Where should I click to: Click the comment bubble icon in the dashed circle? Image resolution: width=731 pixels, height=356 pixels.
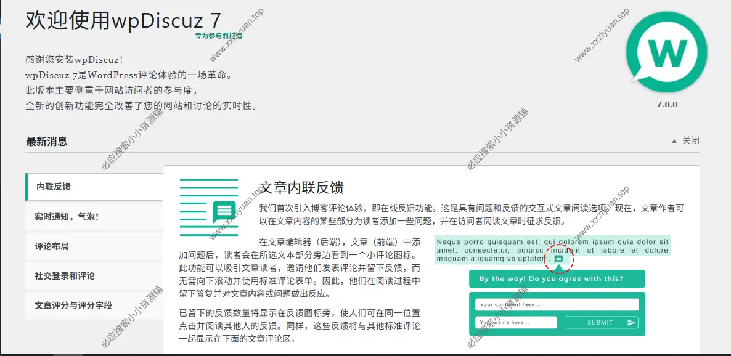558,259
